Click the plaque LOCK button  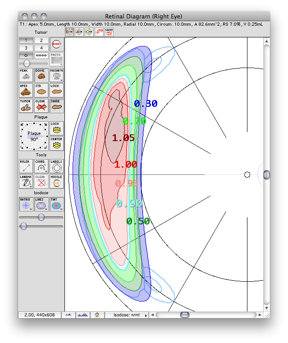(x=57, y=128)
